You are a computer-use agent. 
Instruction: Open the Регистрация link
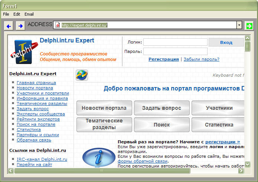pos(164,59)
